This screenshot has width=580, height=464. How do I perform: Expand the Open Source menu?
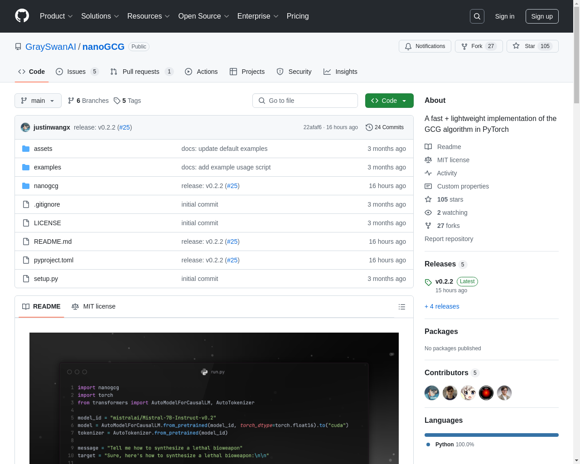[x=203, y=16]
